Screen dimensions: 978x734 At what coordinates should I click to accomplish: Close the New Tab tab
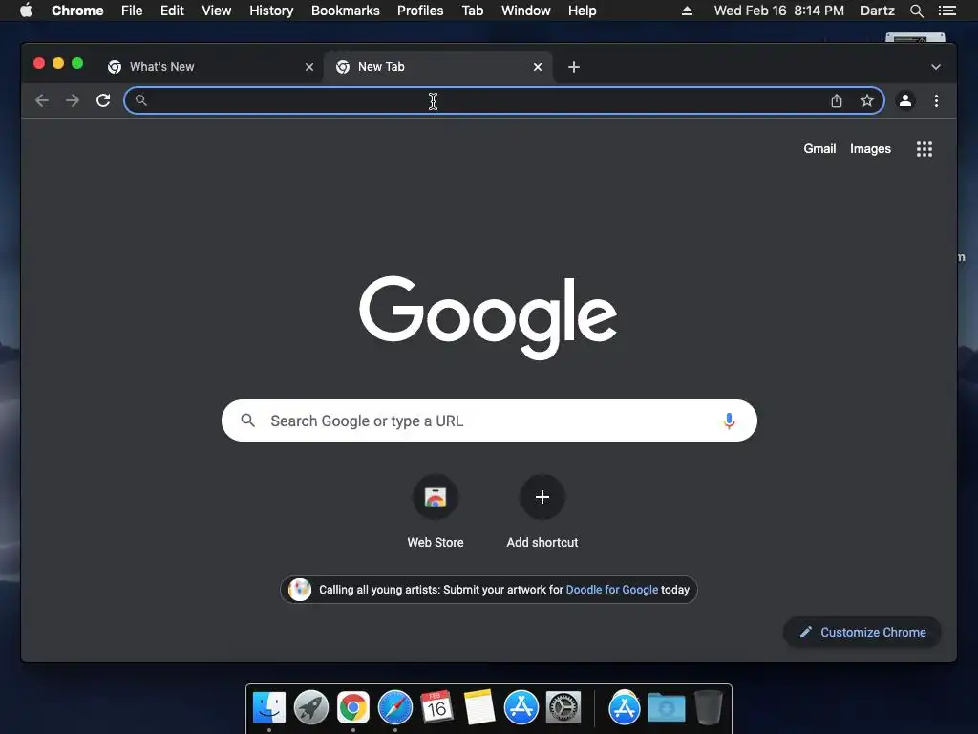tap(538, 67)
